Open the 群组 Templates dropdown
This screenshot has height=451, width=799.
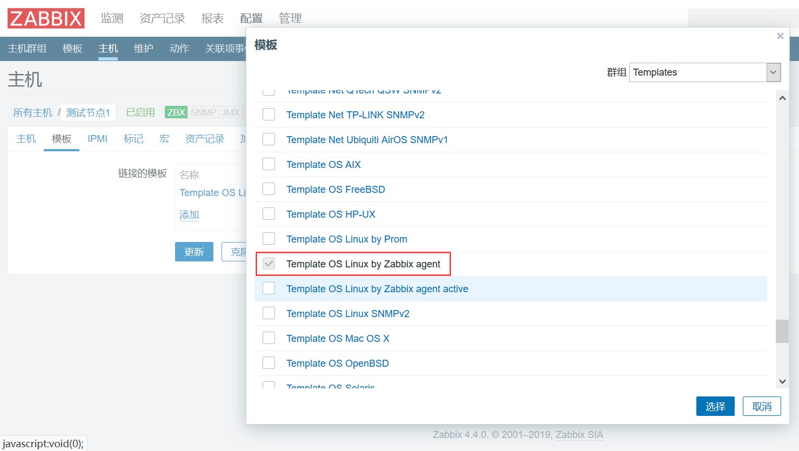click(705, 72)
